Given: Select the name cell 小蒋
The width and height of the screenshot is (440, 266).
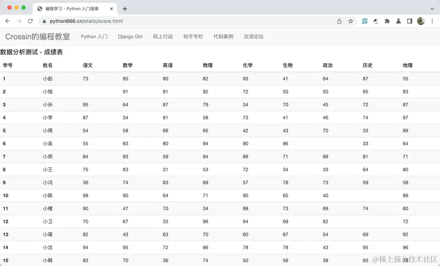Looking at the screenshot, I should pyautogui.click(x=48, y=234).
